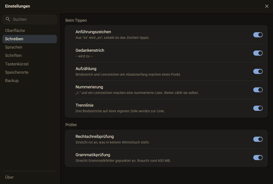The width and height of the screenshot is (273, 184).
Task: Focus the Suchen search field
Action: 30,19
